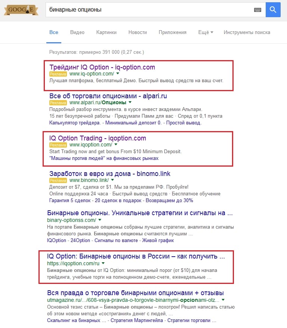Click Реклама badge of binomo.link ad
Viewport: 287px width, 328px height.
tap(58, 180)
